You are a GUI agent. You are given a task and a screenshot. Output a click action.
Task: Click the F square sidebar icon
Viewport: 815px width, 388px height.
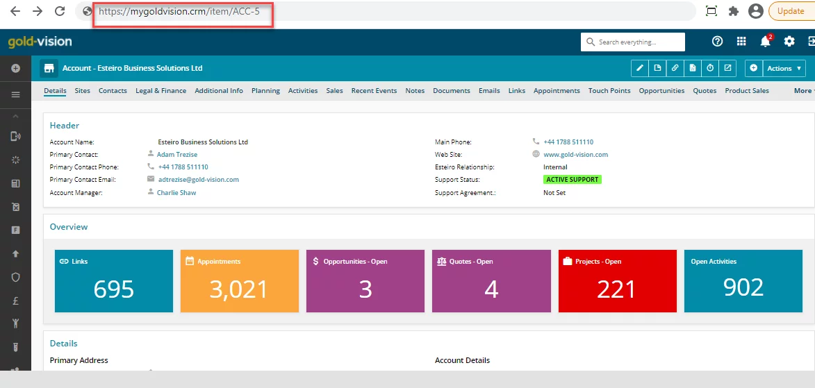click(x=15, y=230)
